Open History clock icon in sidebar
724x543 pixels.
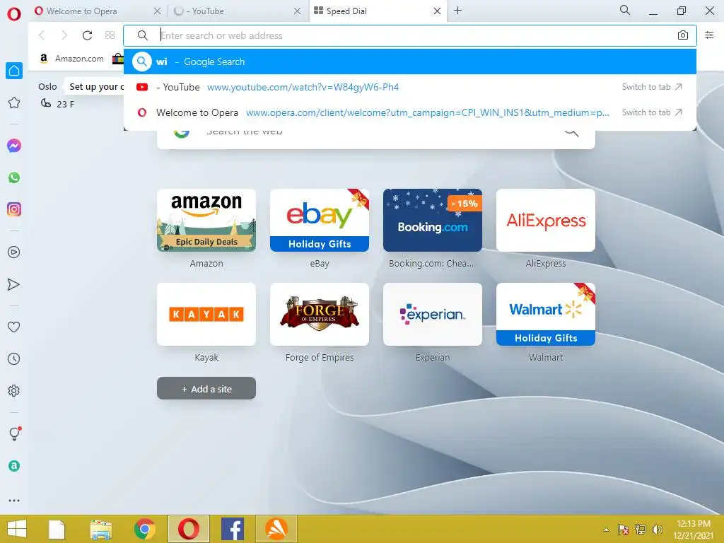point(14,358)
